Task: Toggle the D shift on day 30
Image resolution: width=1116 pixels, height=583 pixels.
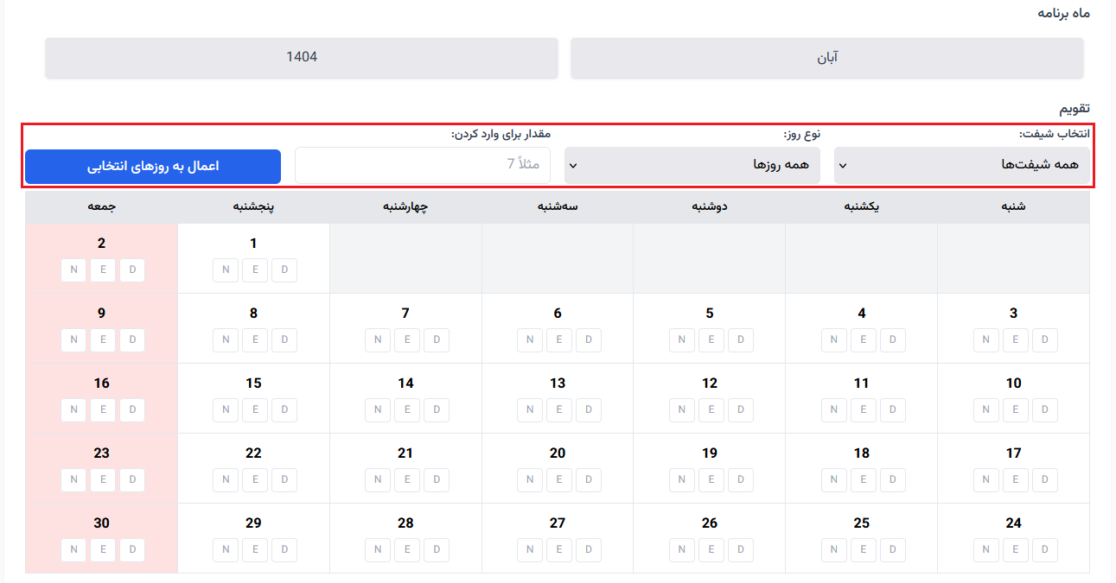Action: [132, 549]
